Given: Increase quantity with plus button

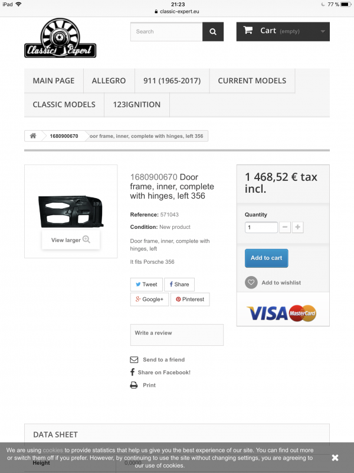Looking at the screenshot, I should click(298, 227).
